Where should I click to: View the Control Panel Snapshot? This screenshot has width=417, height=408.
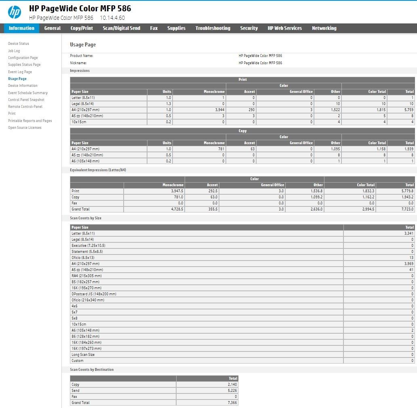[x=26, y=100]
